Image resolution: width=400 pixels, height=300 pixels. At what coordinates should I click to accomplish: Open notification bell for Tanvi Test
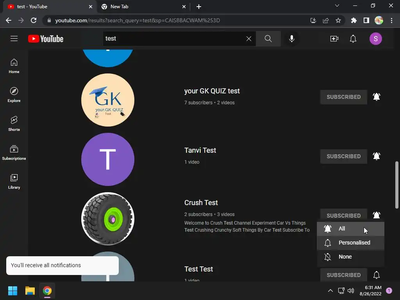point(377,156)
